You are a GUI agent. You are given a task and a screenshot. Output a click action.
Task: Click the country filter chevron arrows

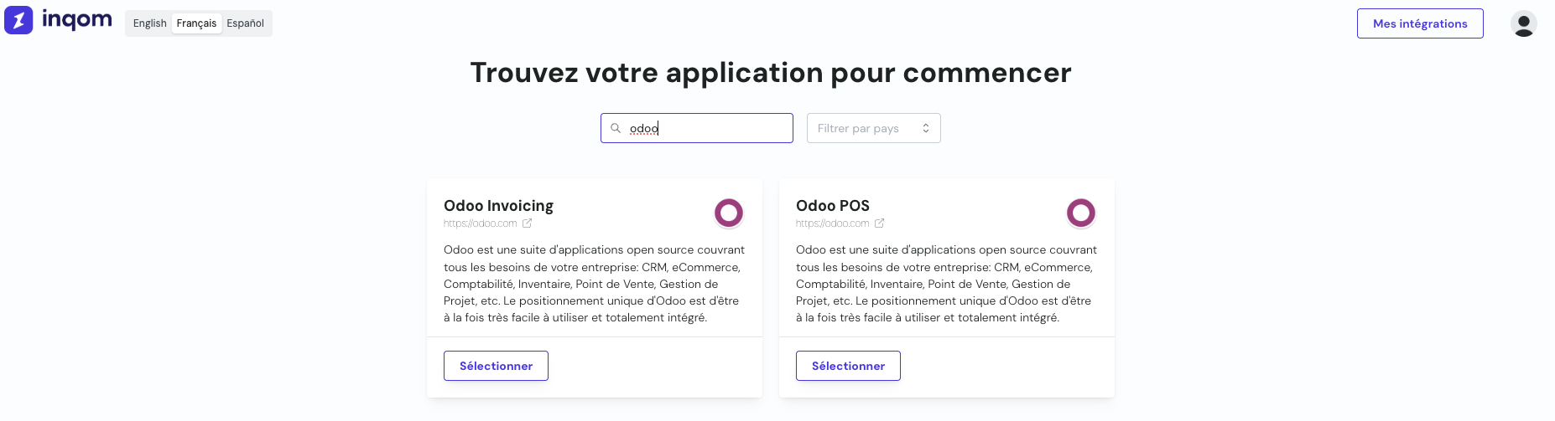(x=926, y=128)
